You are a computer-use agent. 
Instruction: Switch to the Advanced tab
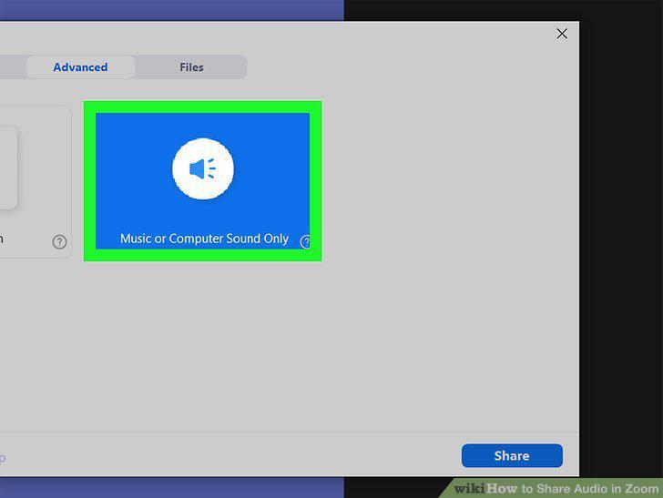[80, 67]
